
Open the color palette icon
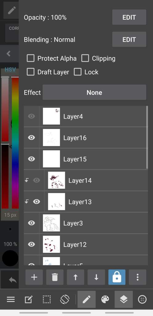tap(105, 299)
